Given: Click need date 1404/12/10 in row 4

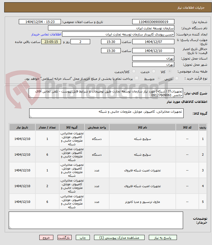Looking at the screenshot, I should click(22, 186).
